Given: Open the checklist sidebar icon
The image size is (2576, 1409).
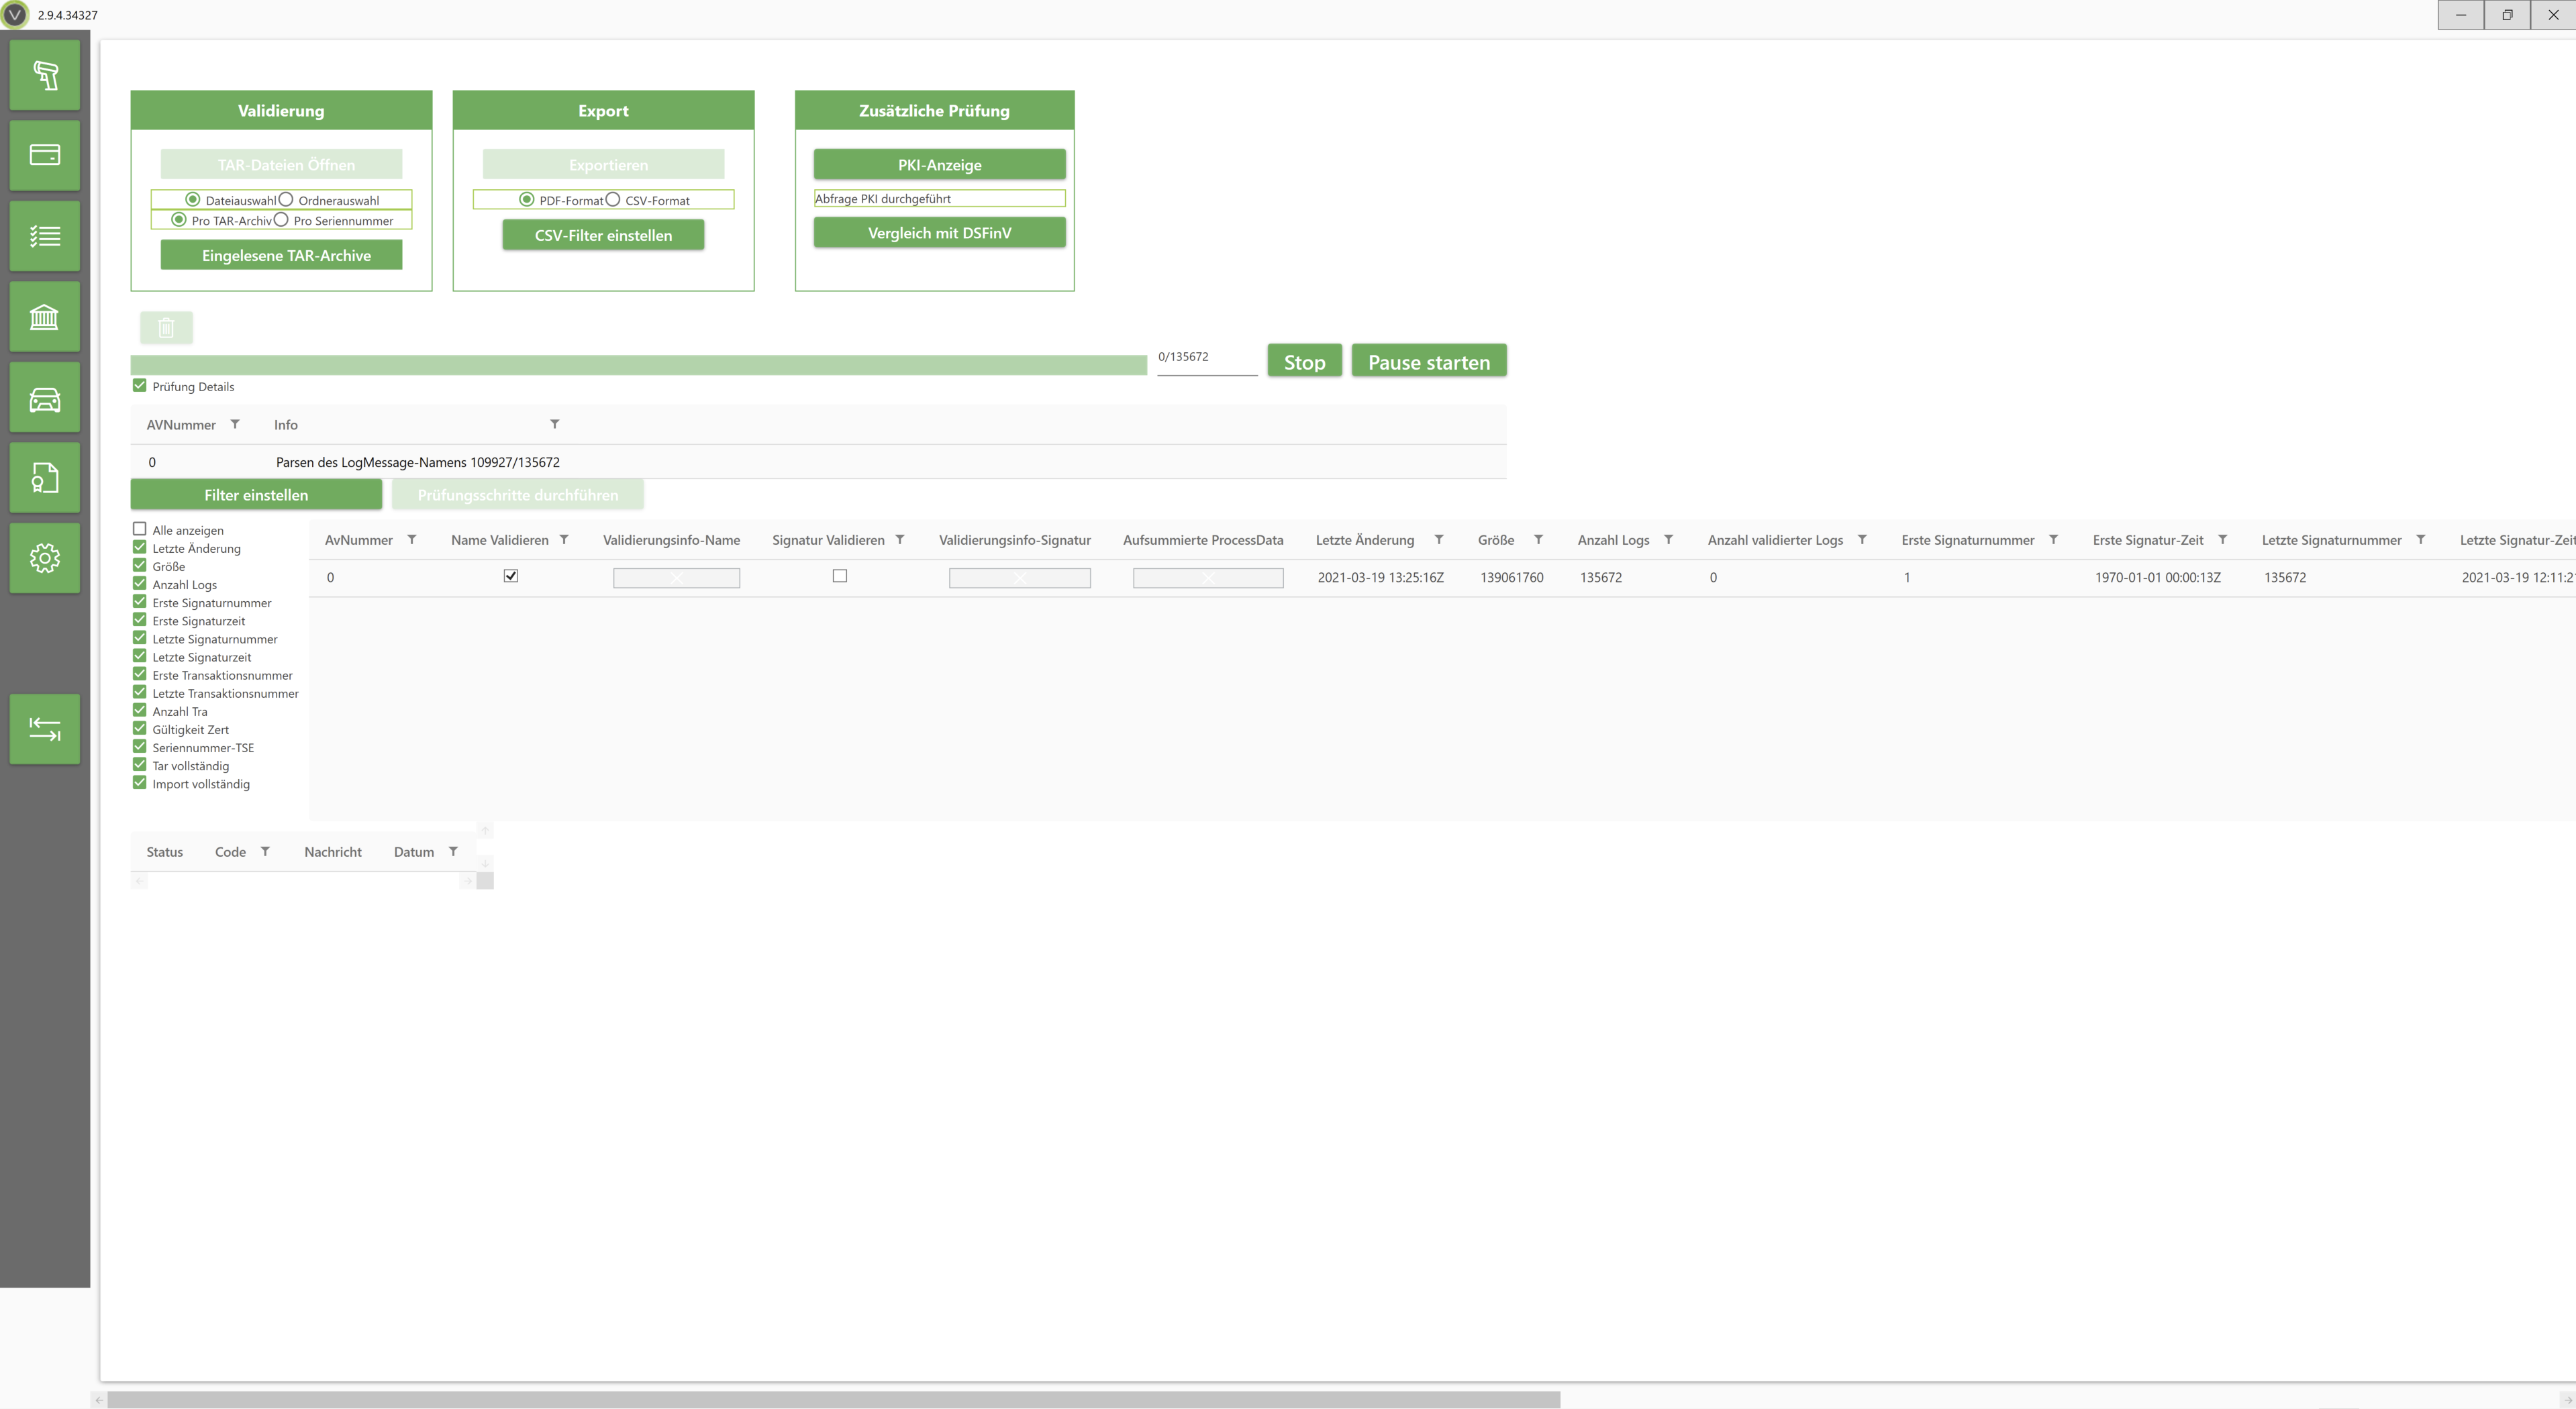Looking at the screenshot, I should click(44, 236).
